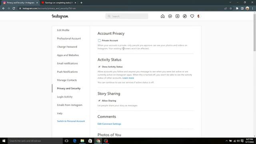Uncheck Show Activity Status
Image resolution: width=256 pixels, height=144 pixels.
point(99,67)
